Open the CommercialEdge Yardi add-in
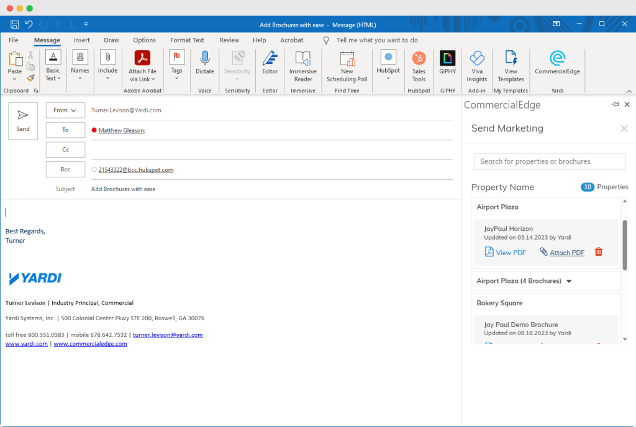Viewport: 636px width, 427px height. [x=557, y=63]
